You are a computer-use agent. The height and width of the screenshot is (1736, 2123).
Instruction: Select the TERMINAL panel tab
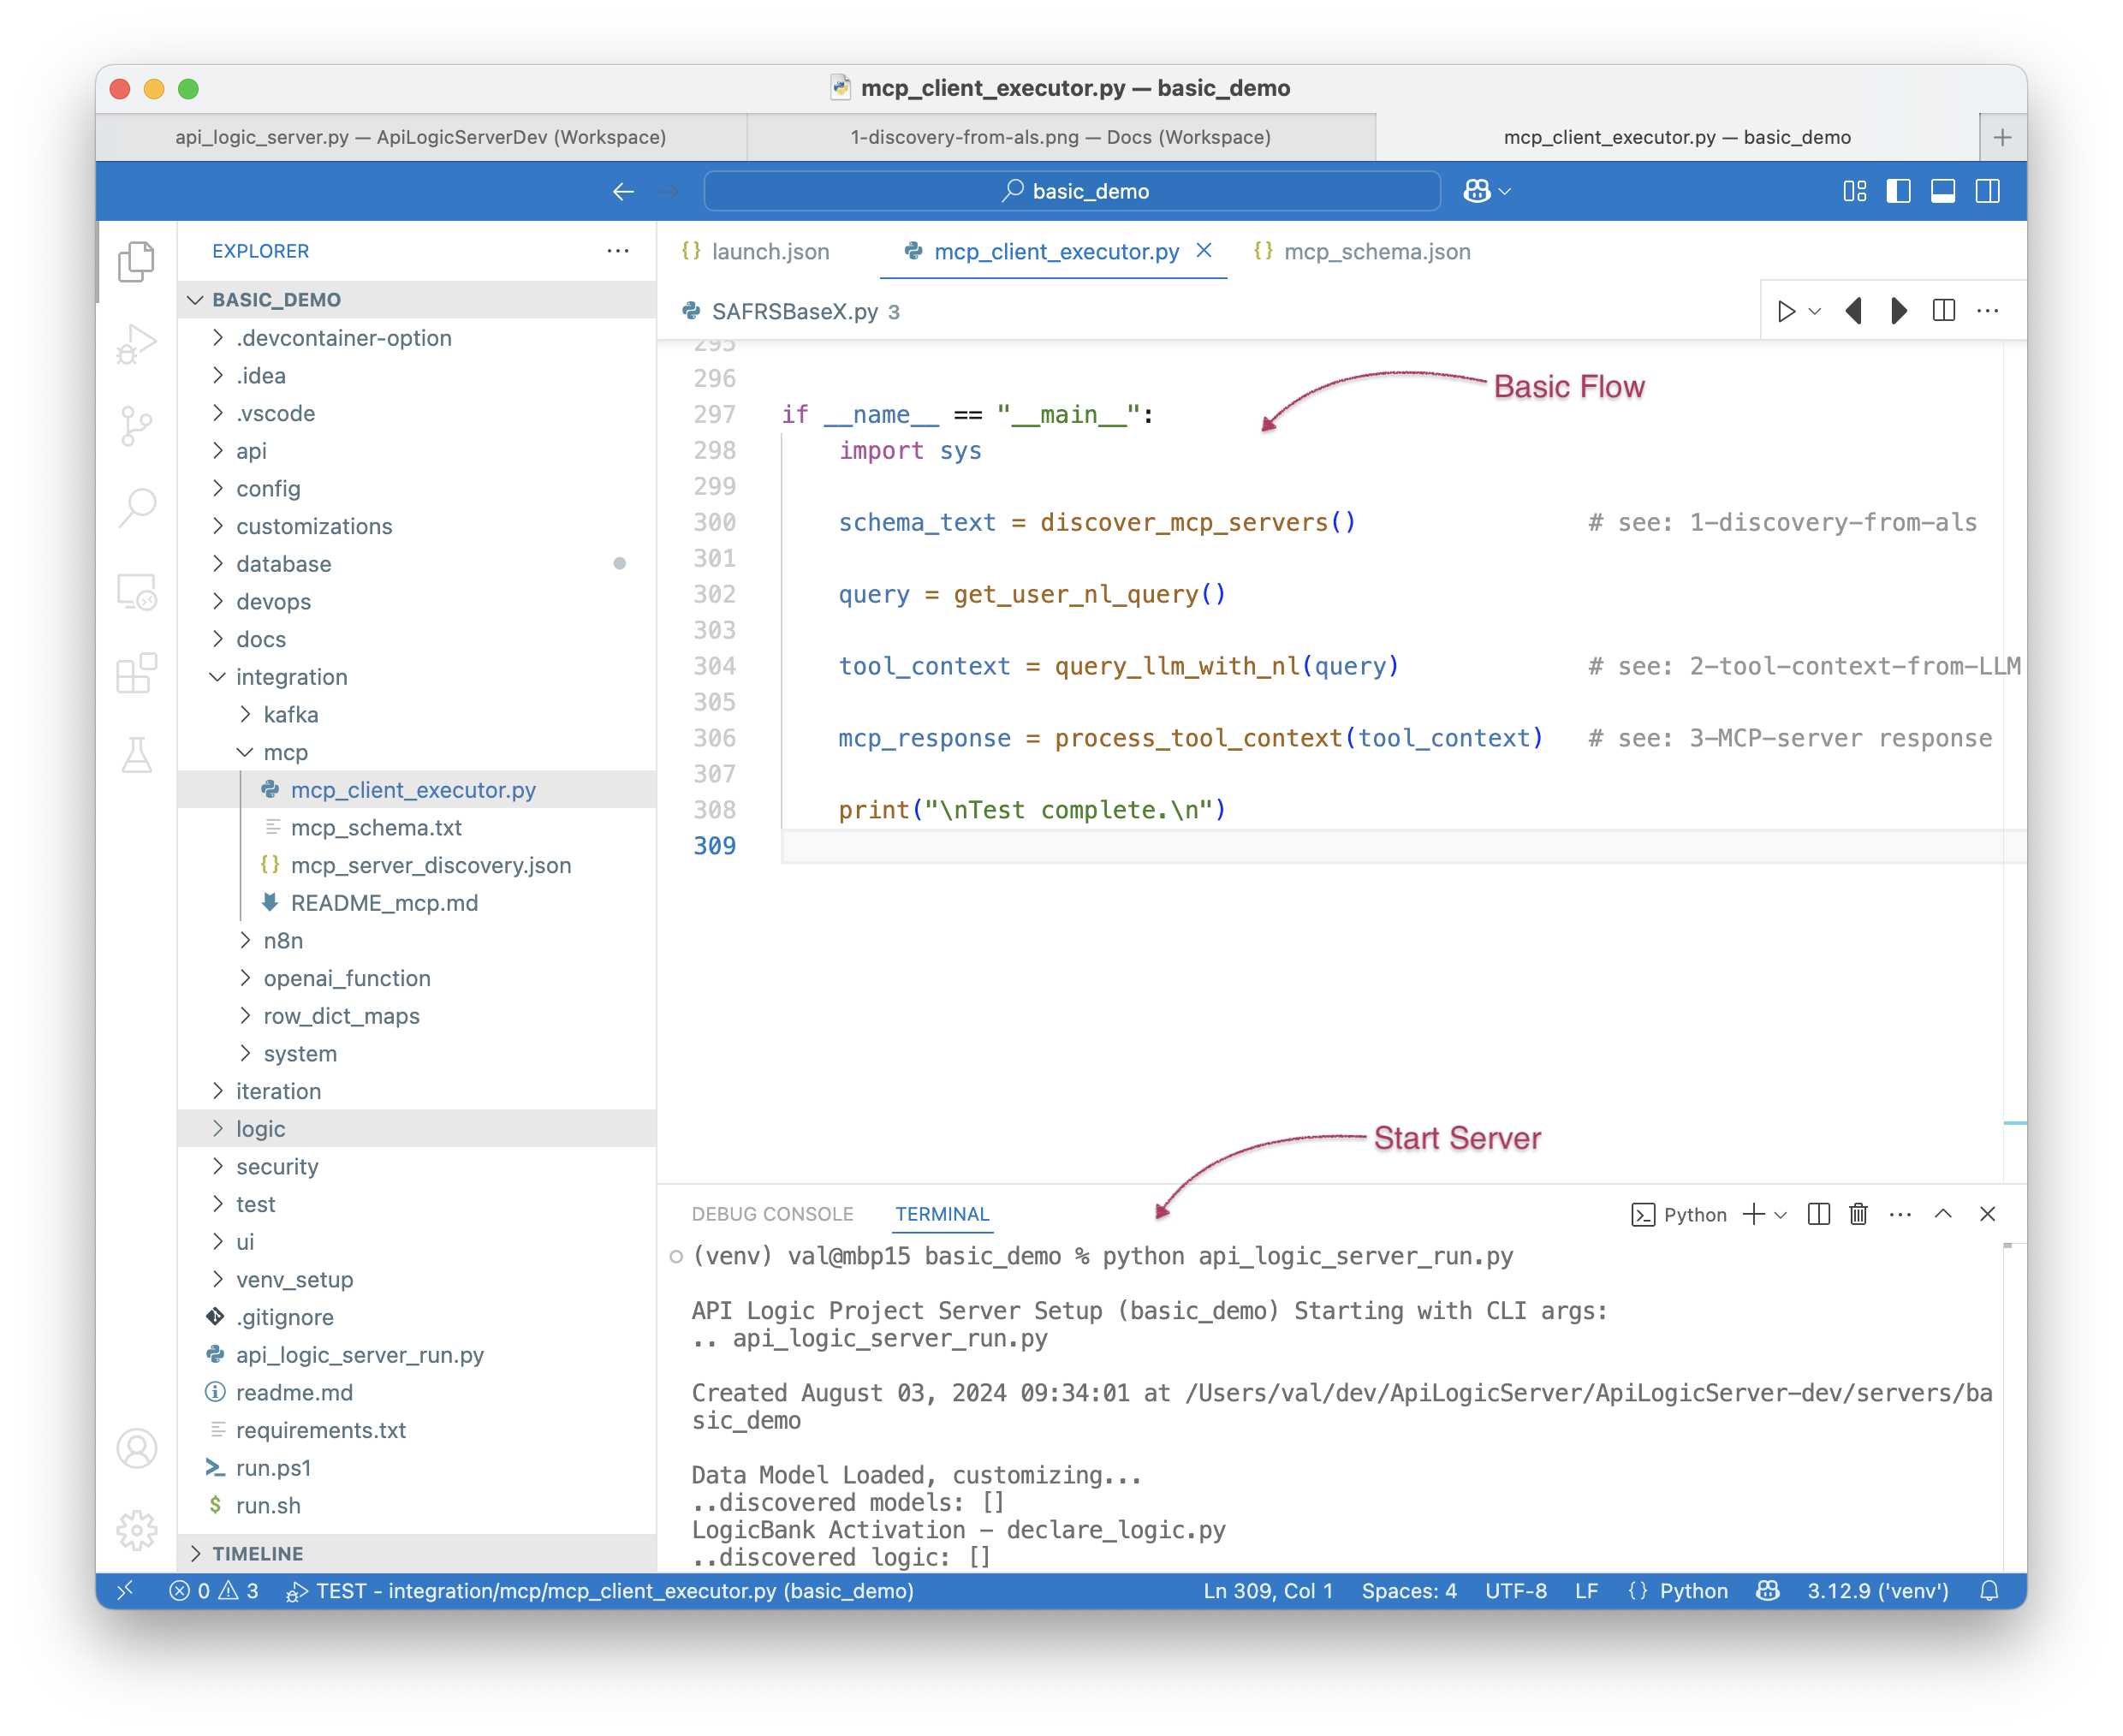pos(942,1214)
